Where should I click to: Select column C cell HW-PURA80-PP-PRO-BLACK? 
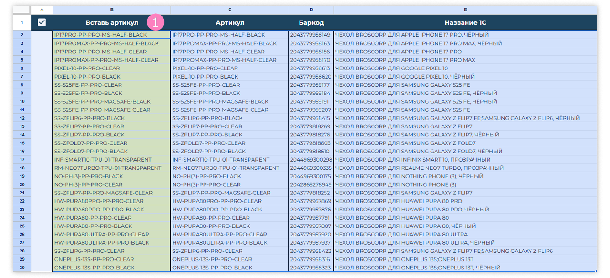230,226
